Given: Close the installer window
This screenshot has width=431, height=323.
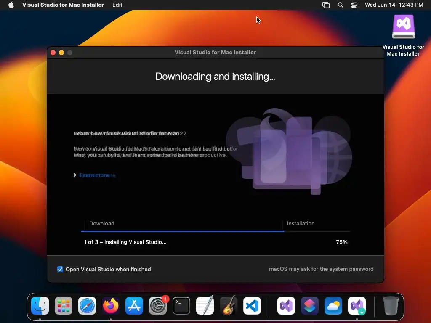Looking at the screenshot, I should click(53, 53).
